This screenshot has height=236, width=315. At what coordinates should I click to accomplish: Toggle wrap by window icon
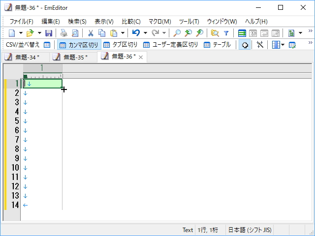point(264,33)
